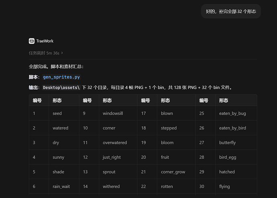The width and height of the screenshot is (277, 198).
Task: Select the 'bird_egg' table cell
Action: coord(236,157)
